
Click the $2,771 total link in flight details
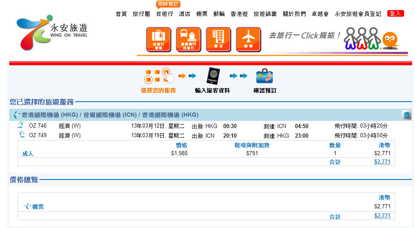coord(382,162)
